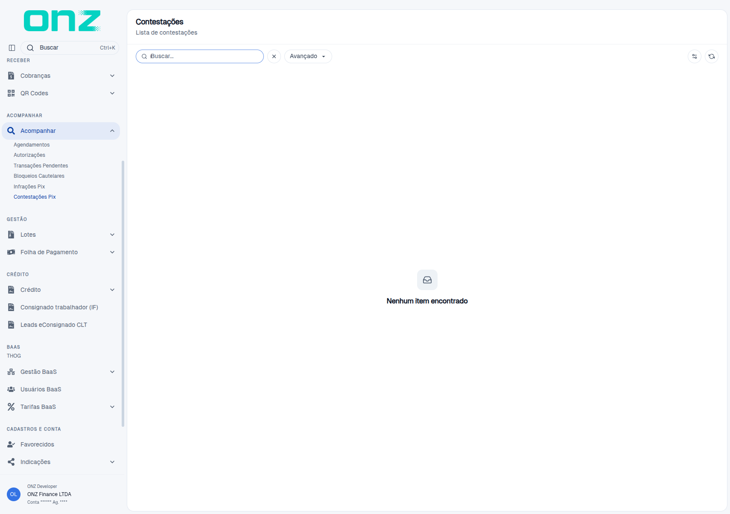Open Infrações Pix submenu item
This screenshot has height=514, width=730.
tap(29, 187)
